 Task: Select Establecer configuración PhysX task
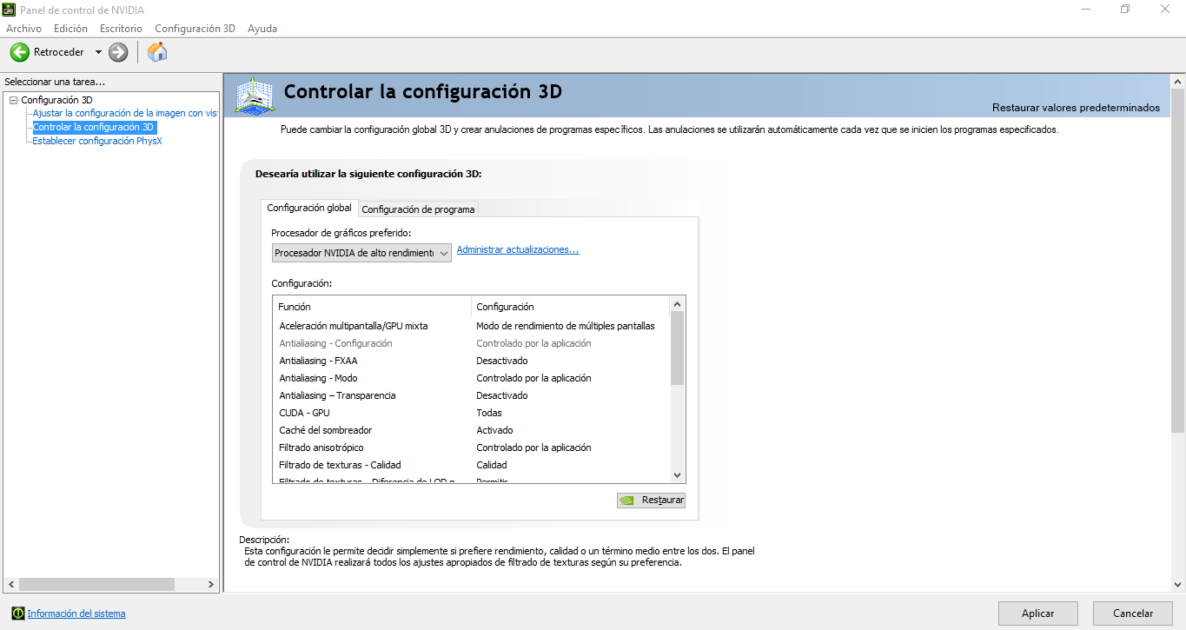pos(97,141)
